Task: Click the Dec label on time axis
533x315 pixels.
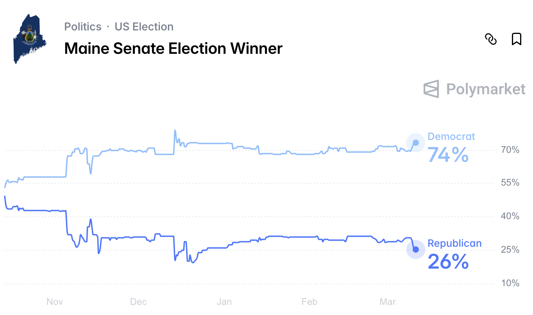Action: (138, 302)
